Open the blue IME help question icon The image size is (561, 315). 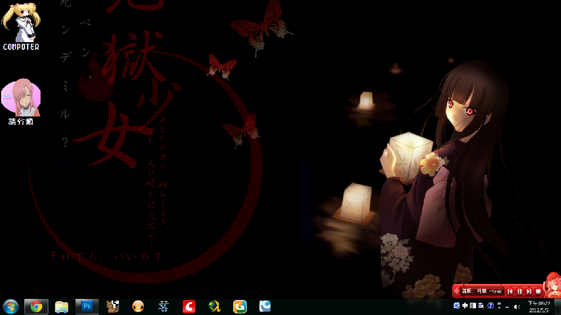pos(490,306)
